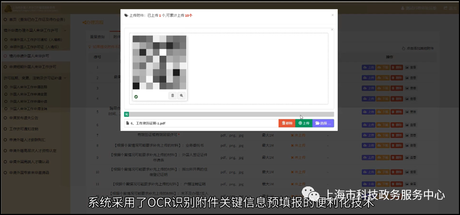This screenshot has width=460, height=215.
Task: Close the upload attachment dialog
Action: (332, 15)
